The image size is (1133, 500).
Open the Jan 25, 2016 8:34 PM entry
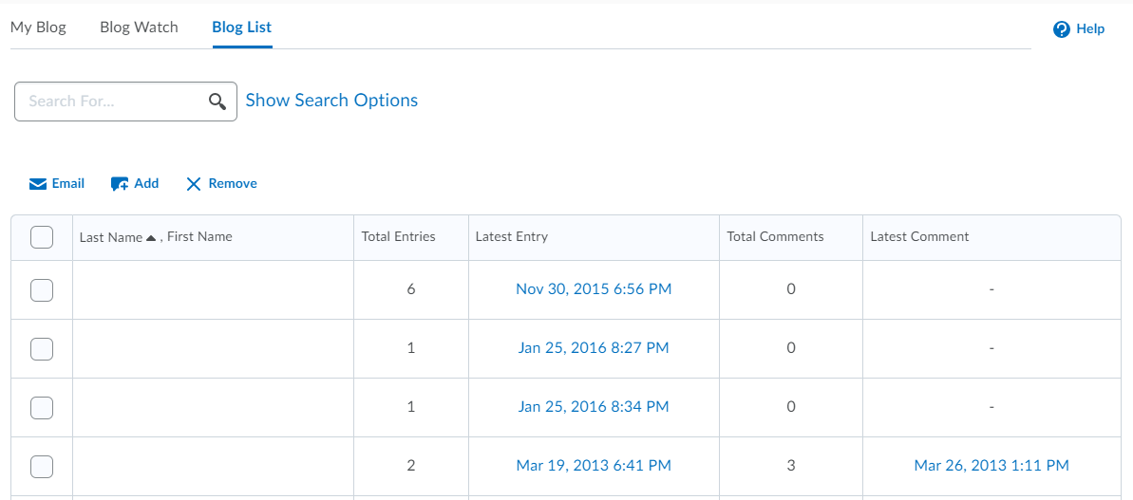(x=594, y=407)
